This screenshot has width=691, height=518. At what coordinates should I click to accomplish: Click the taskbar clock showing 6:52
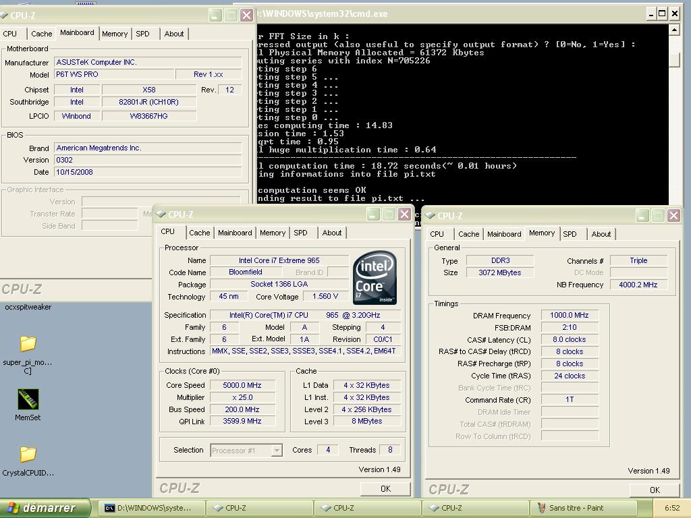(x=672, y=508)
